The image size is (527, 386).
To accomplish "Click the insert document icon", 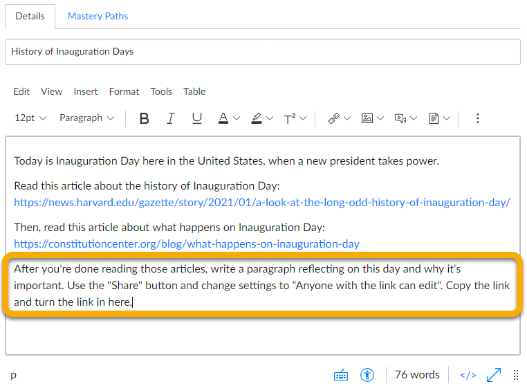I will point(434,118).
